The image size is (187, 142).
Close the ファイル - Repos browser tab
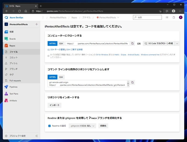[x=36, y=6]
